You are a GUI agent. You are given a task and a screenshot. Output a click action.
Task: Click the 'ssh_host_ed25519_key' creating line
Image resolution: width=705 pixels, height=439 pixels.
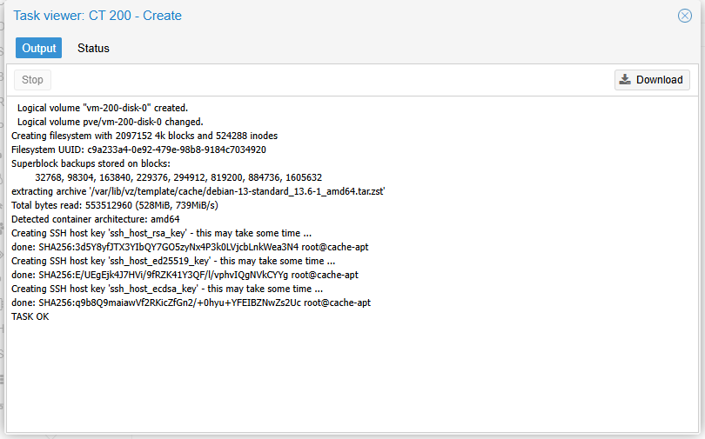(173, 262)
